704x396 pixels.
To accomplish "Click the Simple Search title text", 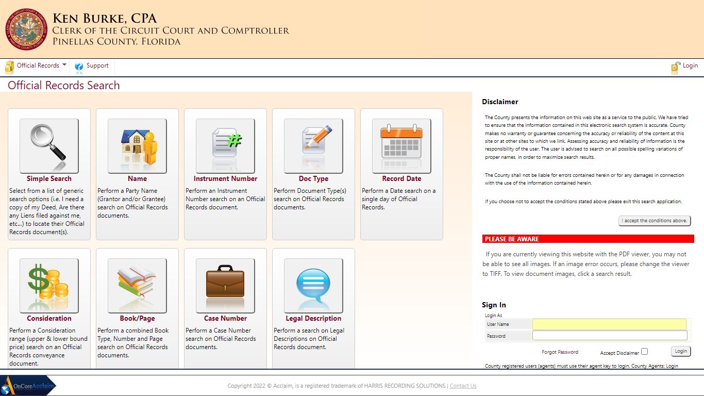I will point(49,179).
